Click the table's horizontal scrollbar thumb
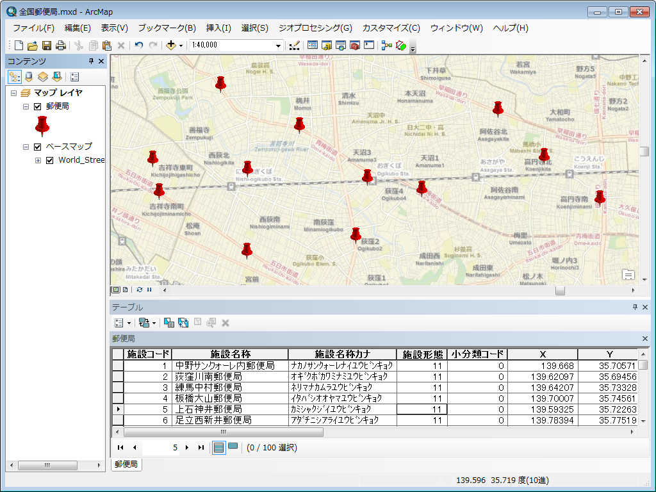Screen dimensions: 656x492 click(224, 432)
